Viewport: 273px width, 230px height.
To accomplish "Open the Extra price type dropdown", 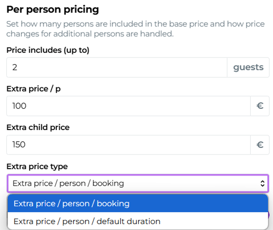I will coord(132,183).
